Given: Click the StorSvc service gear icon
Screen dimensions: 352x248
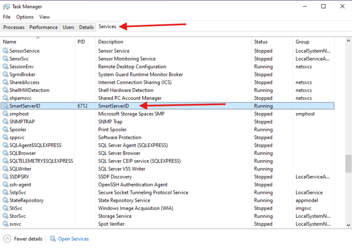Looking at the screenshot, I should [x=5, y=216].
